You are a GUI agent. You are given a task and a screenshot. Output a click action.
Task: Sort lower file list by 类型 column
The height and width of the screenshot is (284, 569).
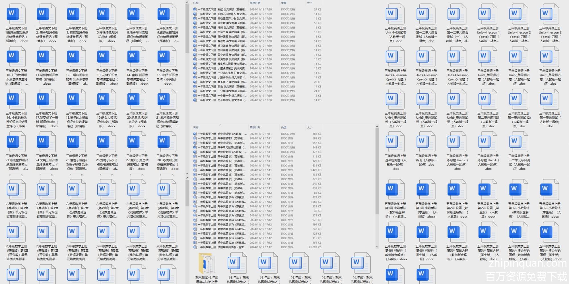284,128
